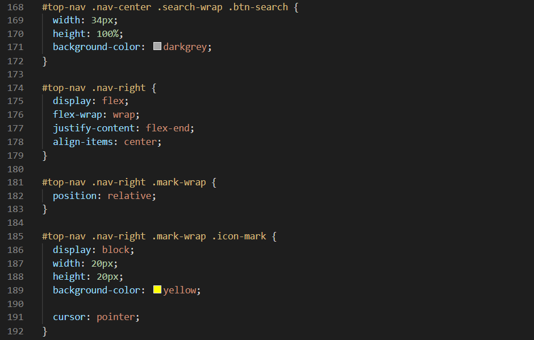
Task: Click the .nav-right selector on line 174
Action: (119, 88)
